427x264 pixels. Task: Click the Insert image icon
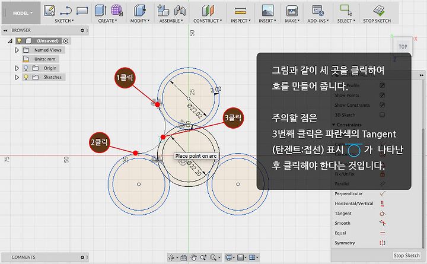tap(267, 11)
